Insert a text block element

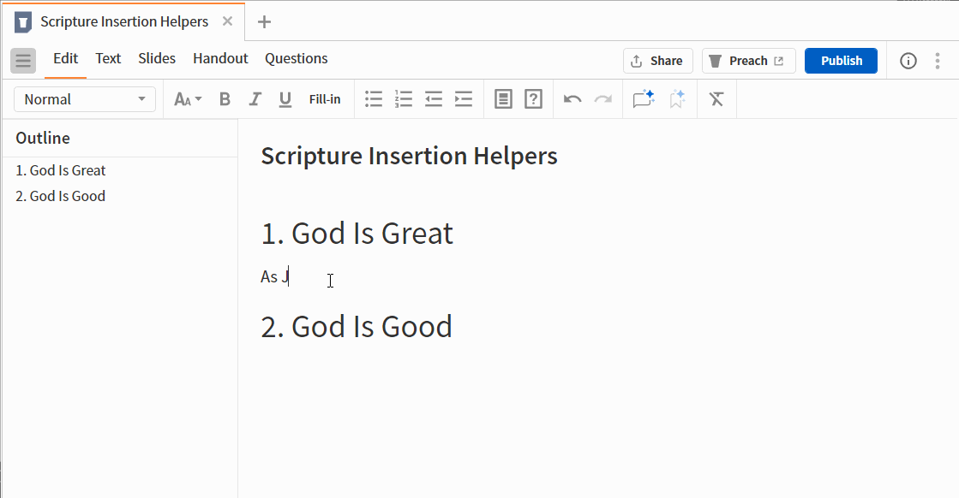click(x=503, y=99)
